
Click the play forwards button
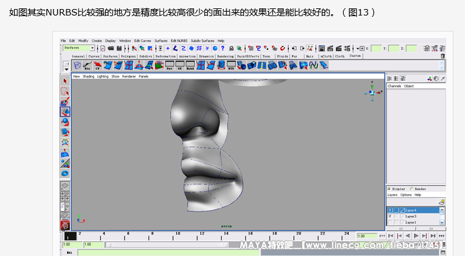click(x=416, y=236)
